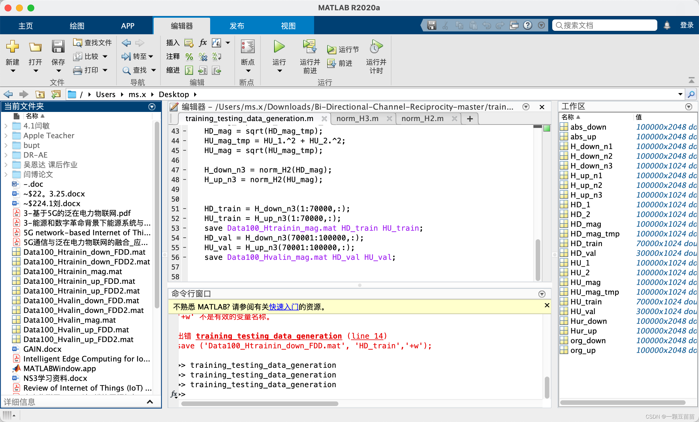Click Run and Time (运行并计时) icon
This screenshot has height=422, width=699.
point(376,46)
